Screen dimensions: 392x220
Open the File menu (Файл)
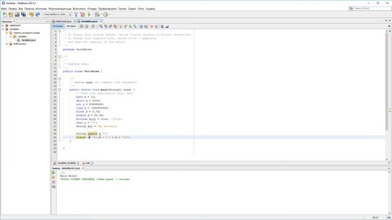pos(4,9)
